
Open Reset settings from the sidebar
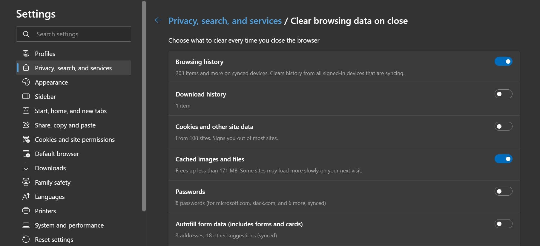[54, 239]
